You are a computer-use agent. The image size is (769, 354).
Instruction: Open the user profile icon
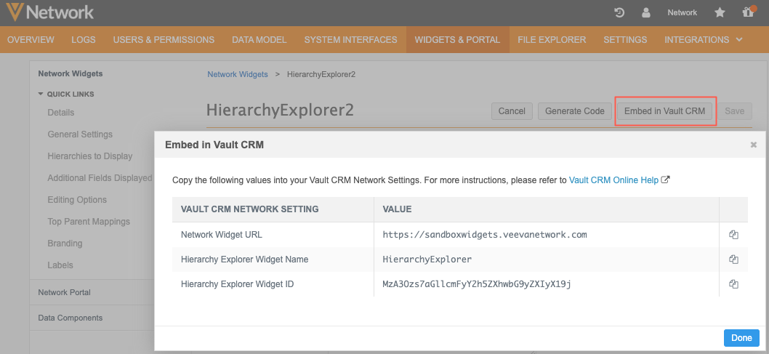tap(645, 12)
